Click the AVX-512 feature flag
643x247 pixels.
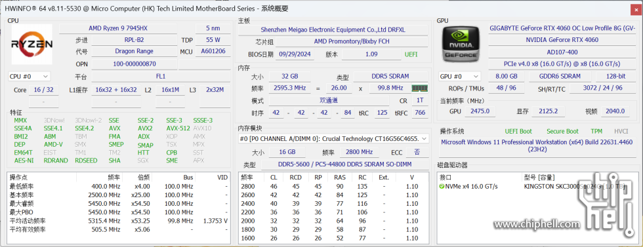tap(178, 128)
